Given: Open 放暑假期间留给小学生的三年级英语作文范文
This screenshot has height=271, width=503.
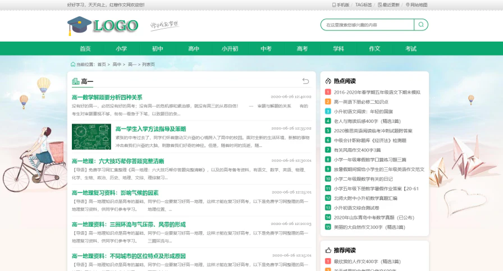Looking at the screenshot, I should pyautogui.click(x=379, y=169).
